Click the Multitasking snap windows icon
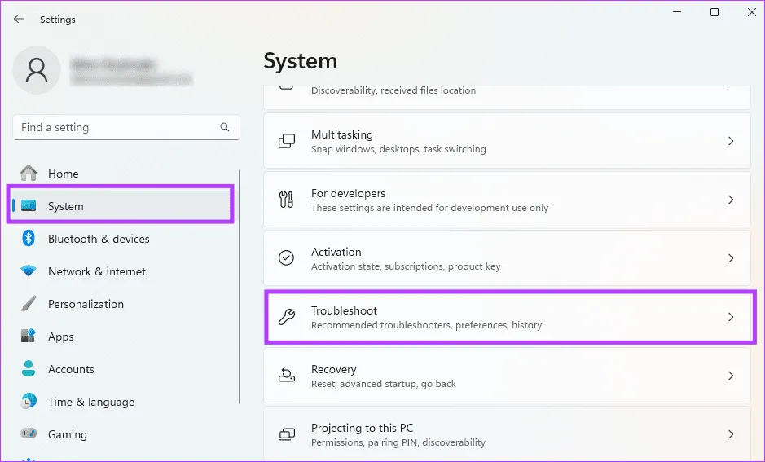765x462 pixels. 287,141
